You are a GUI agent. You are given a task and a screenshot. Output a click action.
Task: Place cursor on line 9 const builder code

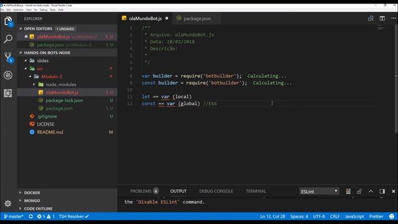point(194,83)
